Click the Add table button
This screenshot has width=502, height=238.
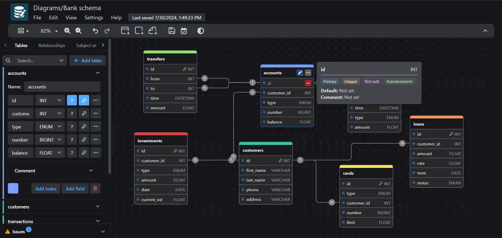pos(88,60)
